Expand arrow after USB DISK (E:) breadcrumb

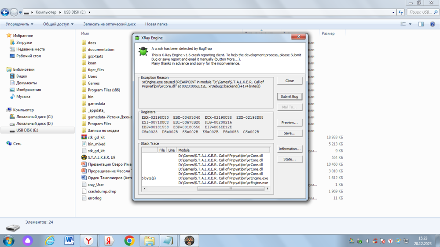[x=89, y=12]
